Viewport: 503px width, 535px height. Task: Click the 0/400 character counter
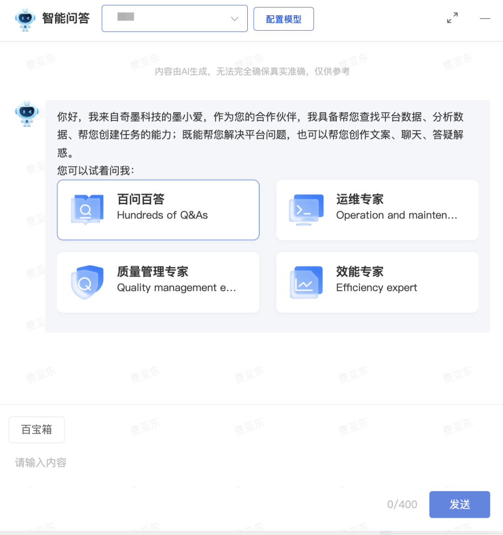click(x=402, y=505)
